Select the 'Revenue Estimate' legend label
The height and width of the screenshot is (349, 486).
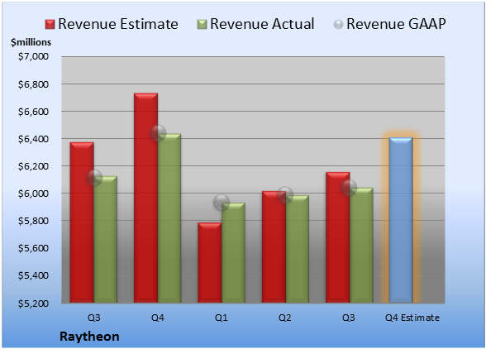coord(118,24)
